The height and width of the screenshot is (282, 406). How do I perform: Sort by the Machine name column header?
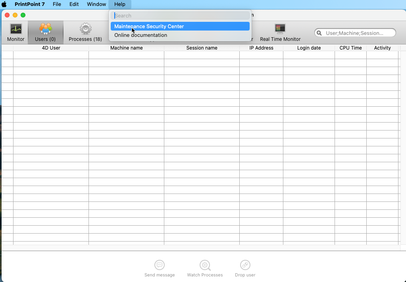tap(126, 48)
